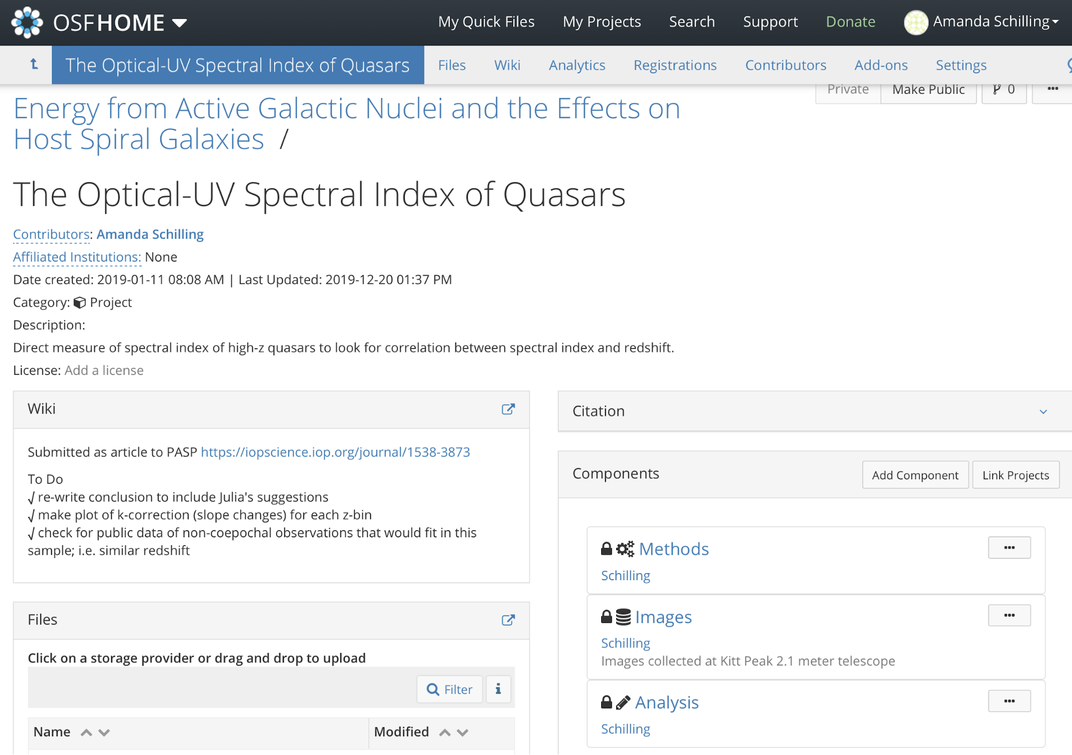Open Files widget external link icon
The height and width of the screenshot is (755, 1072).
point(508,620)
